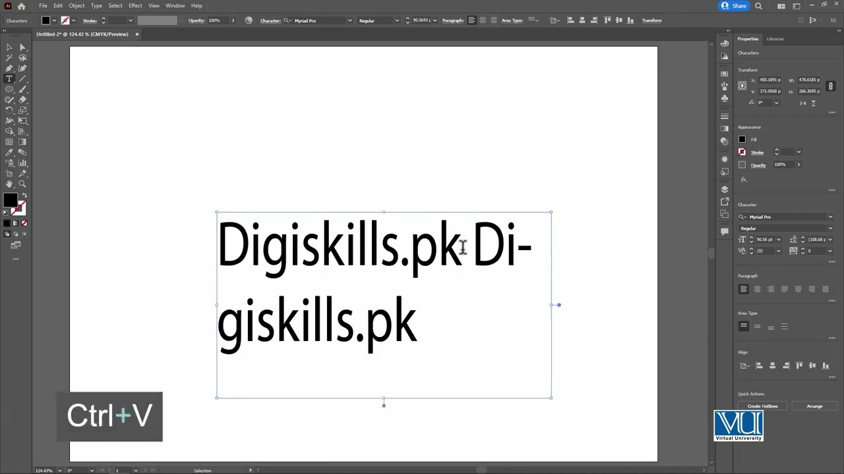Open font style dropdown in control bar
This screenshot has height=474, width=844.
point(396,20)
